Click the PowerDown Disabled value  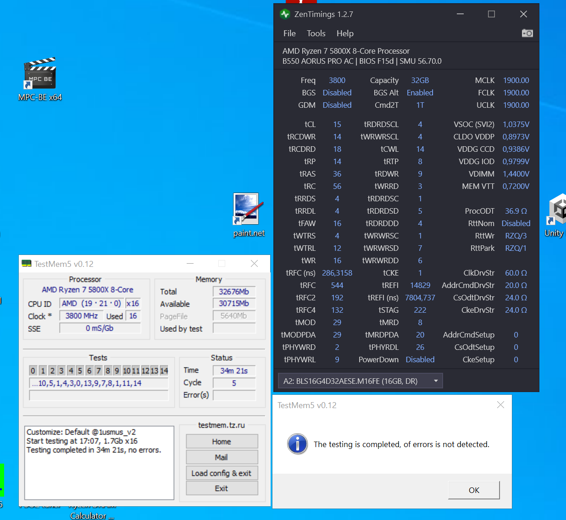420,360
